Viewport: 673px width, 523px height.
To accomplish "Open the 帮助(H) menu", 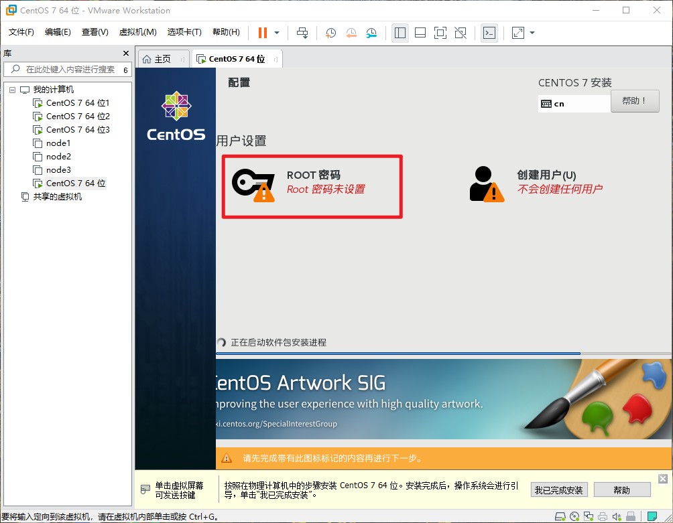I will click(226, 32).
